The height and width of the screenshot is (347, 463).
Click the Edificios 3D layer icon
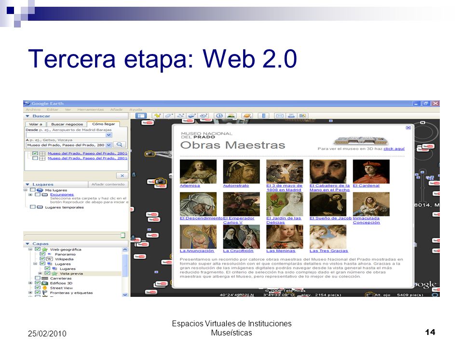[44, 283]
